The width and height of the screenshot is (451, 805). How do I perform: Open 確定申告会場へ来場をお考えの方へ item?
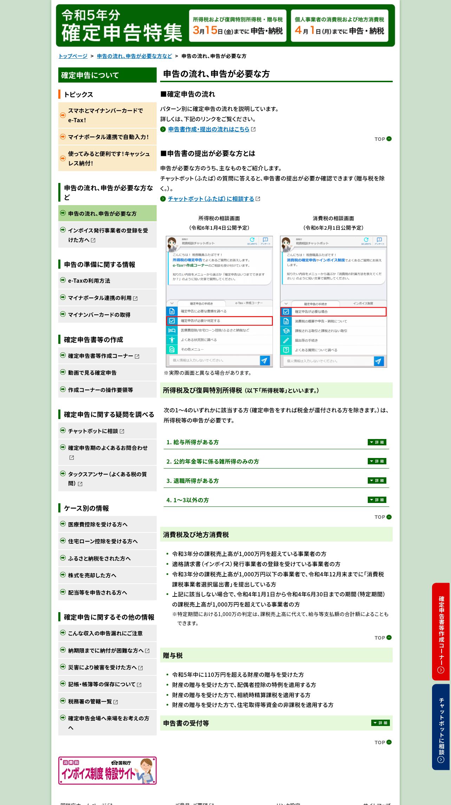107,723
